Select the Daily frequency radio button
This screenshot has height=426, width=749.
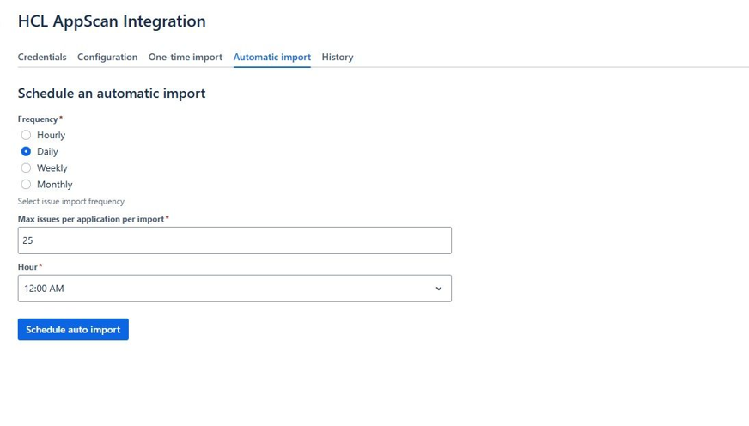coord(26,151)
